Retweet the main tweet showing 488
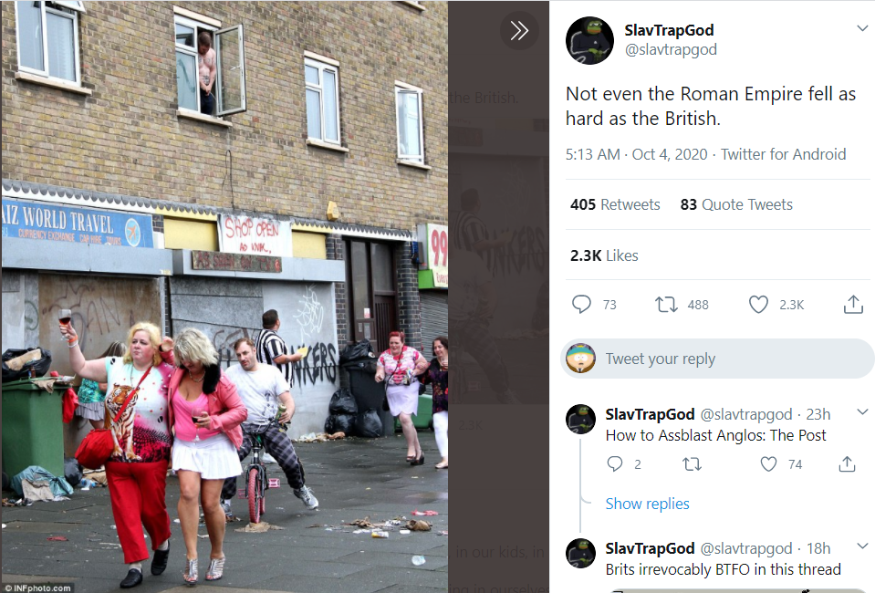The image size is (875, 593). [x=666, y=305]
